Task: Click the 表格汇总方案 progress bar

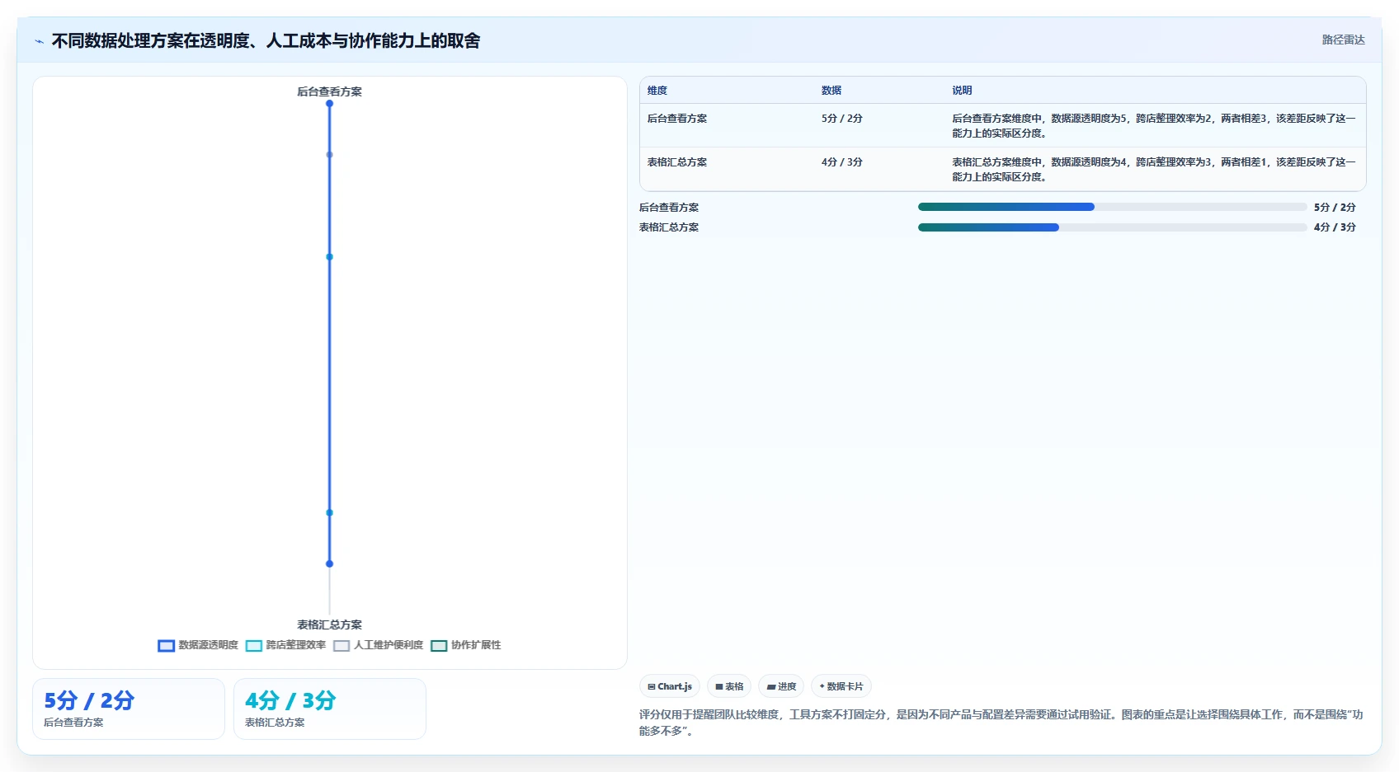Action: click(x=1112, y=227)
